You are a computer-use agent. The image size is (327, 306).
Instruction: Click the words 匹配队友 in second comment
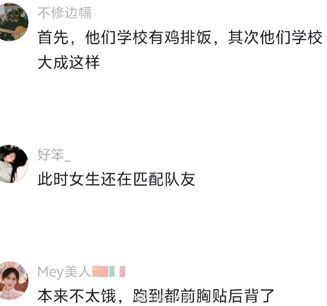tap(164, 179)
